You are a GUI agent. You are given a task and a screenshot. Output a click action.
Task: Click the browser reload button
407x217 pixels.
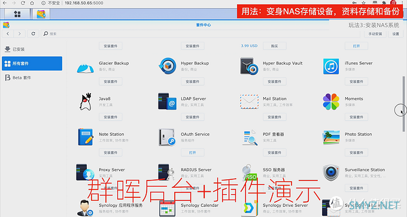pos(23,3)
